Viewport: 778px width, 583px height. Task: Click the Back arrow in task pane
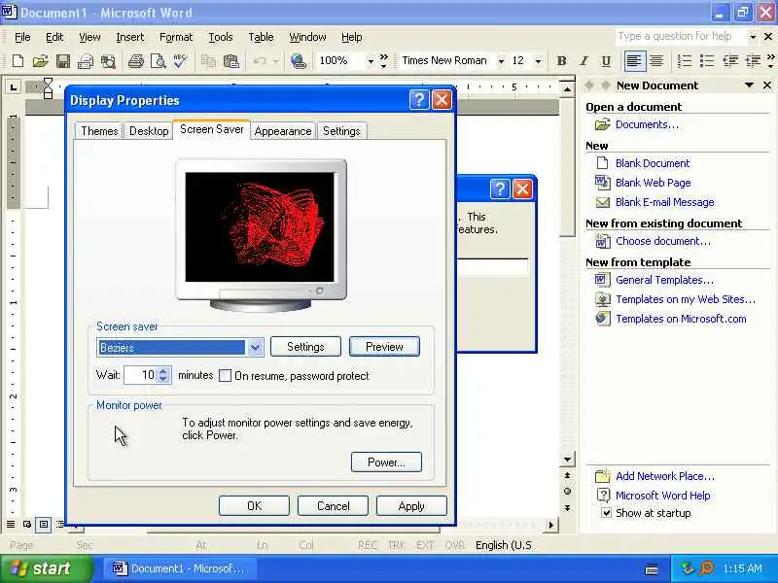click(x=589, y=86)
